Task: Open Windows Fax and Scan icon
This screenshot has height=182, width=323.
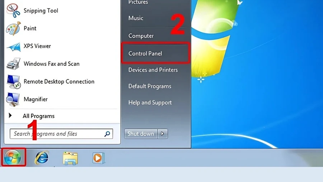Action: (13, 64)
